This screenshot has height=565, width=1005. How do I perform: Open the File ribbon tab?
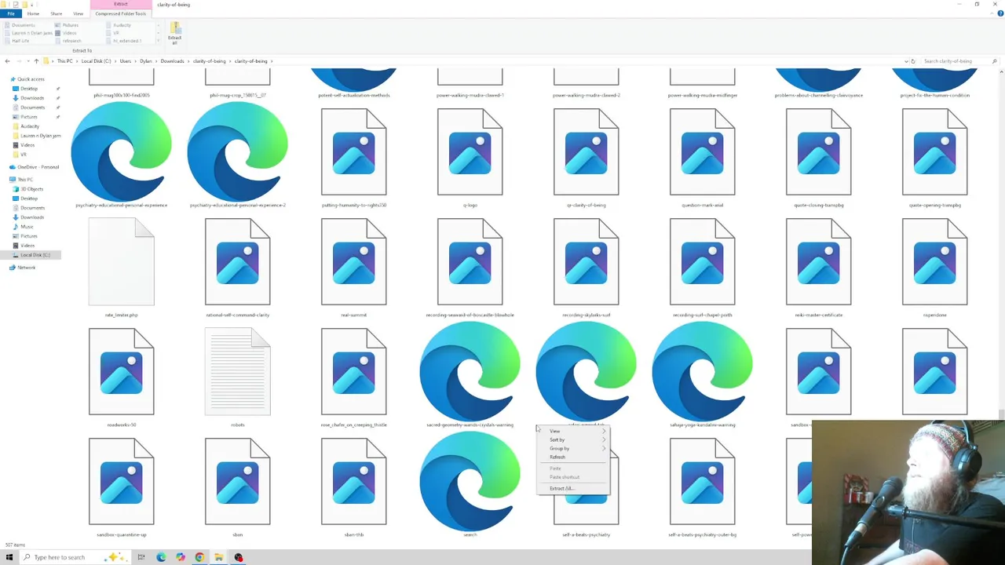11,13
